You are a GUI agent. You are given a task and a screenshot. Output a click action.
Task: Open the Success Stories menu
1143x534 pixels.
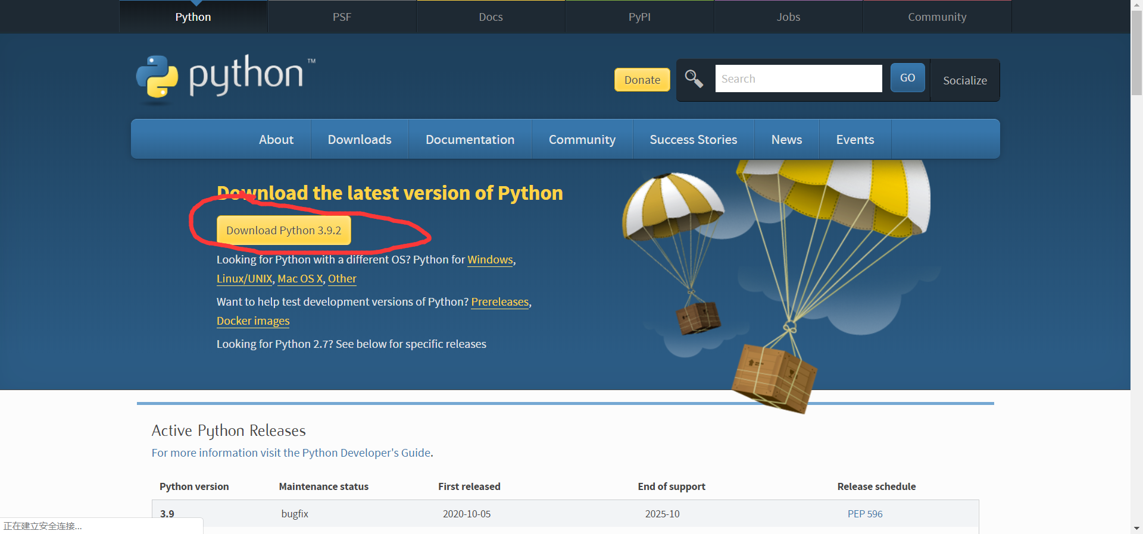(x=693, y=139)
